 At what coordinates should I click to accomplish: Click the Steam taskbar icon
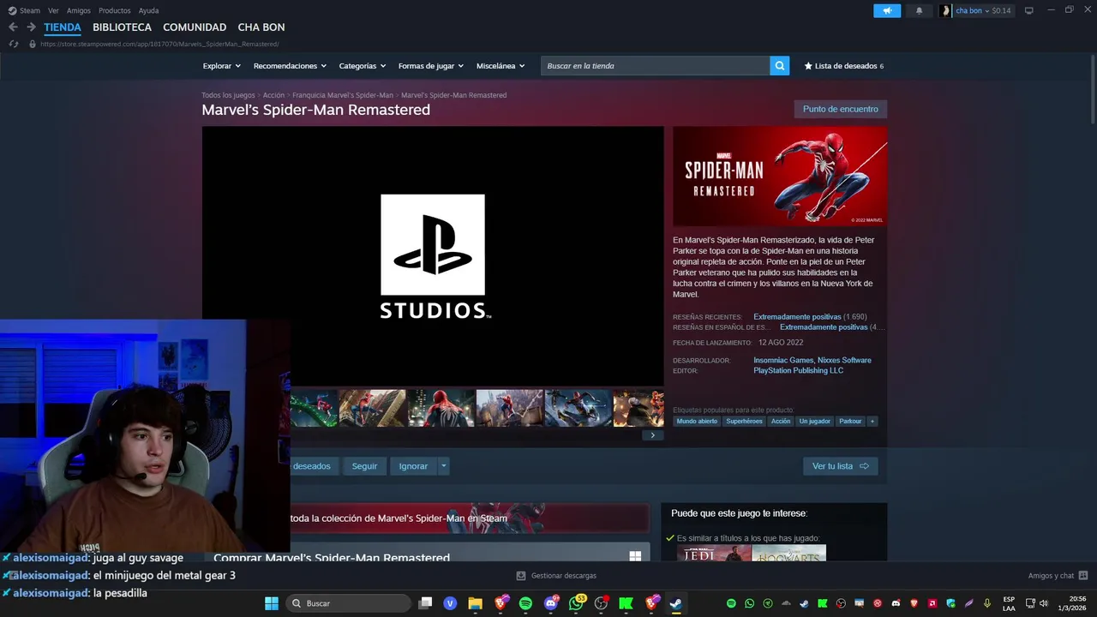[676, 603]
